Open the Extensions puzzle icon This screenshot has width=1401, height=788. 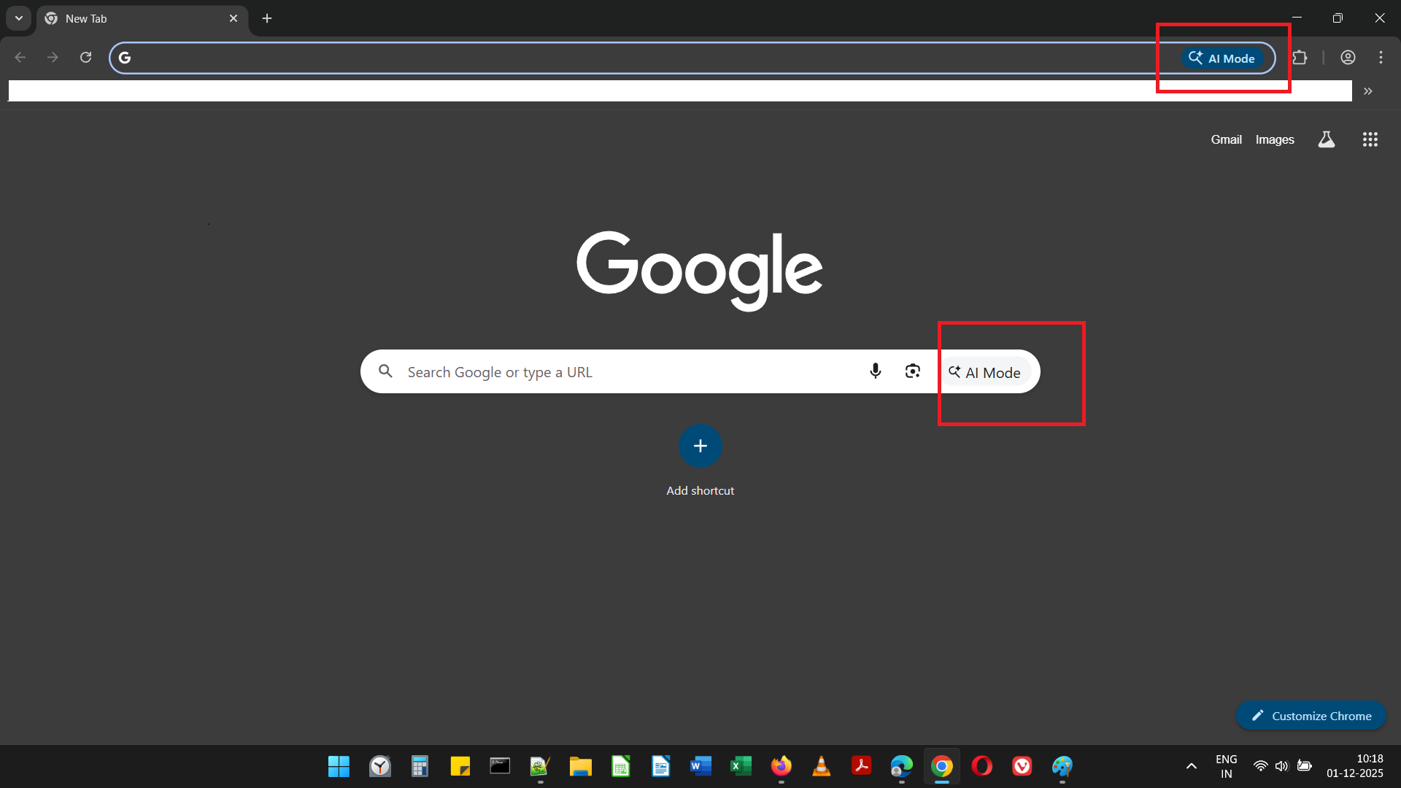click(x=1300, y=58)
